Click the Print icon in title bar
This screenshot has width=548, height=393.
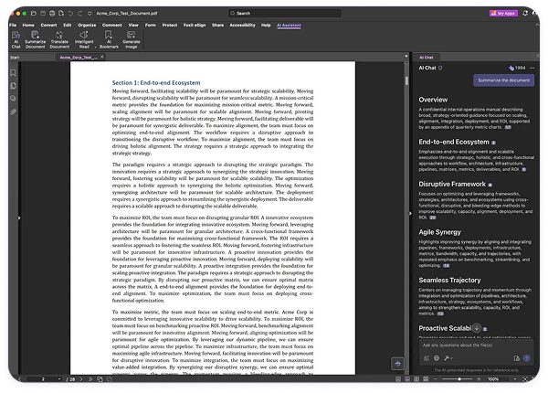pos(52,14)
